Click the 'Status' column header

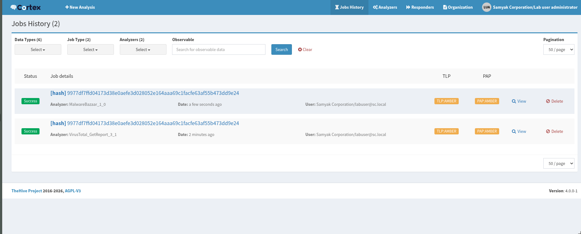(x=30, y=76)
